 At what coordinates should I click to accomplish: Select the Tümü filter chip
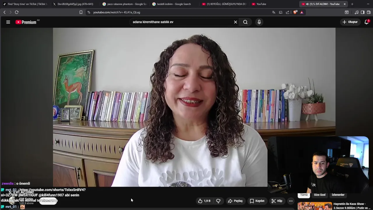304,195
